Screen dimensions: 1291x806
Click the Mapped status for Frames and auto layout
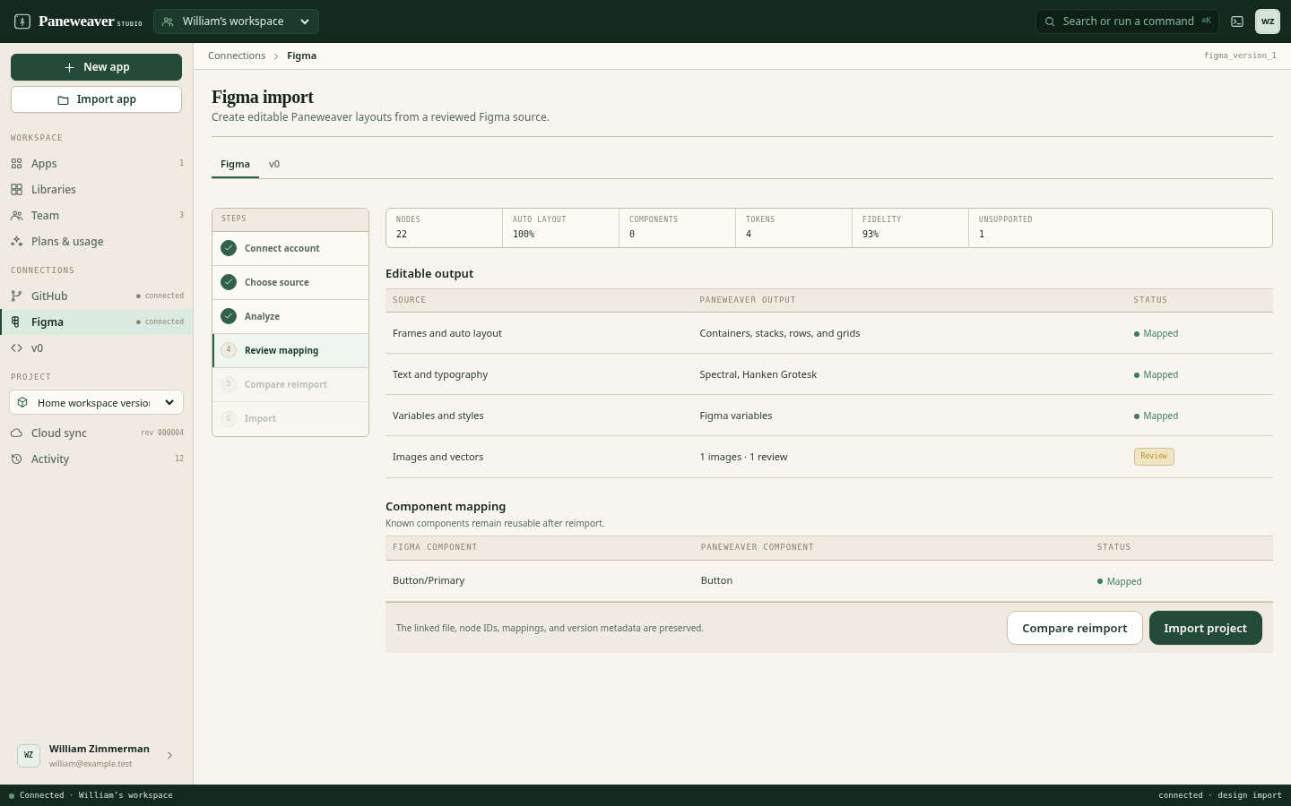coord(1156,334)
